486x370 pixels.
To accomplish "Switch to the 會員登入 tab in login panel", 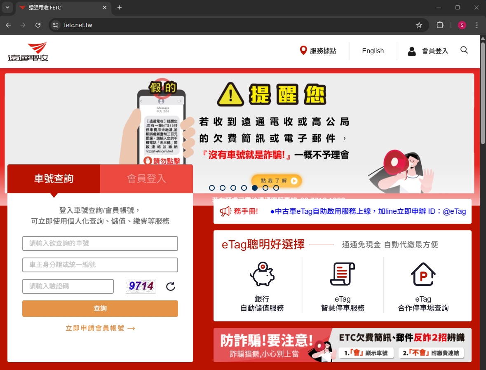I will [x=146, y=179].
